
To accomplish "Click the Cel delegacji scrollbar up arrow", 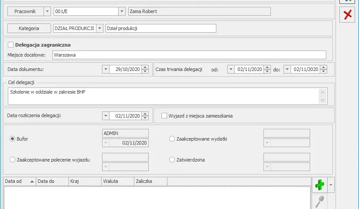I will click(x=323, y=92).
